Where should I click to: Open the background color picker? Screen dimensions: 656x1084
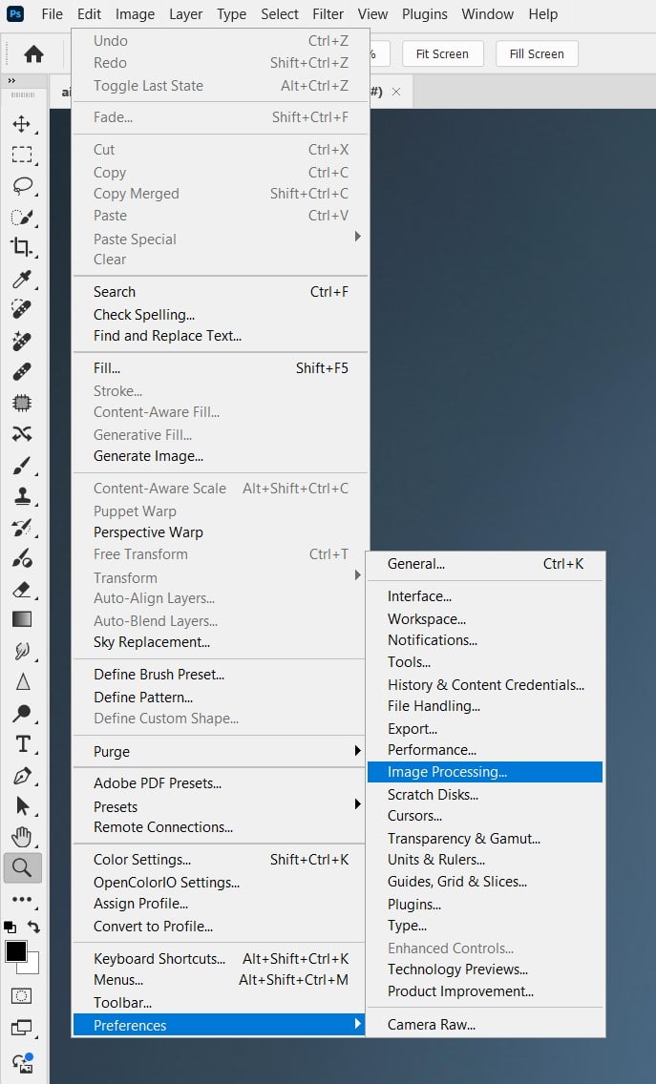32,967
